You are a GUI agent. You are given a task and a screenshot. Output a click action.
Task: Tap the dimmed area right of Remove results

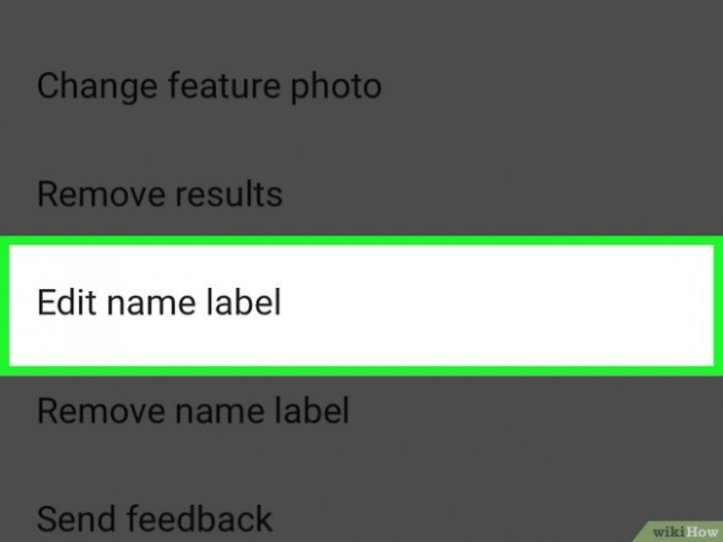tap(502, 194)
